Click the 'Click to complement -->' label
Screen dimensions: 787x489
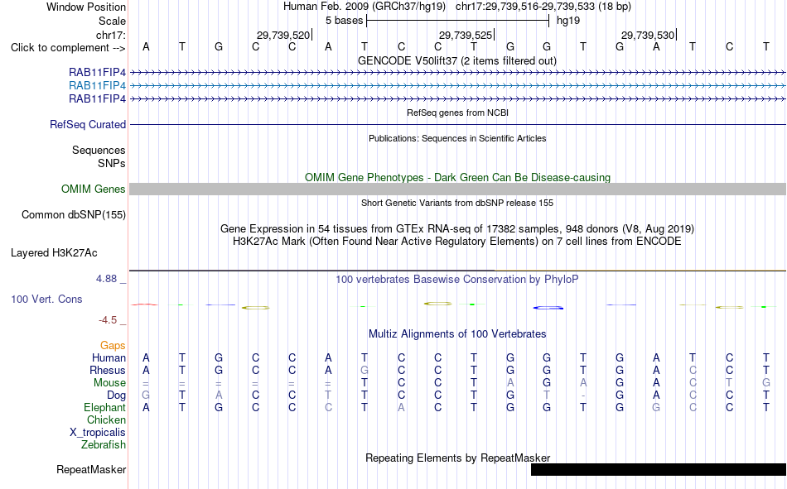[x=68, y=48]
